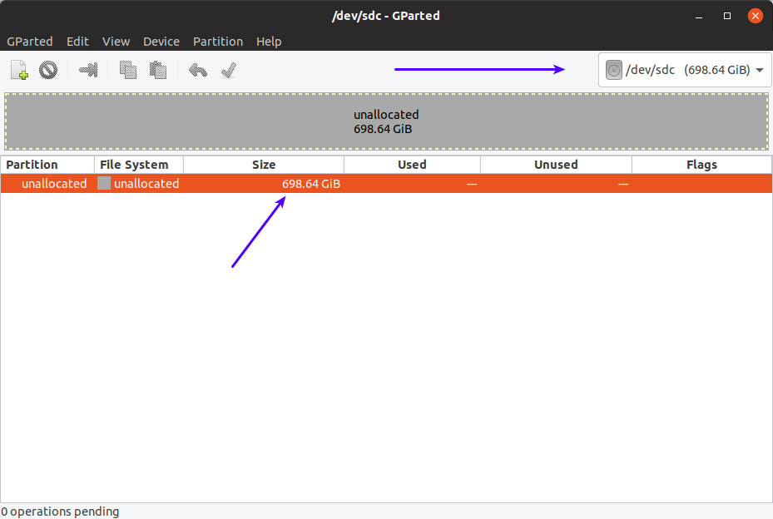Click the Partition column header
773x519 pixels.
point(47,165)
